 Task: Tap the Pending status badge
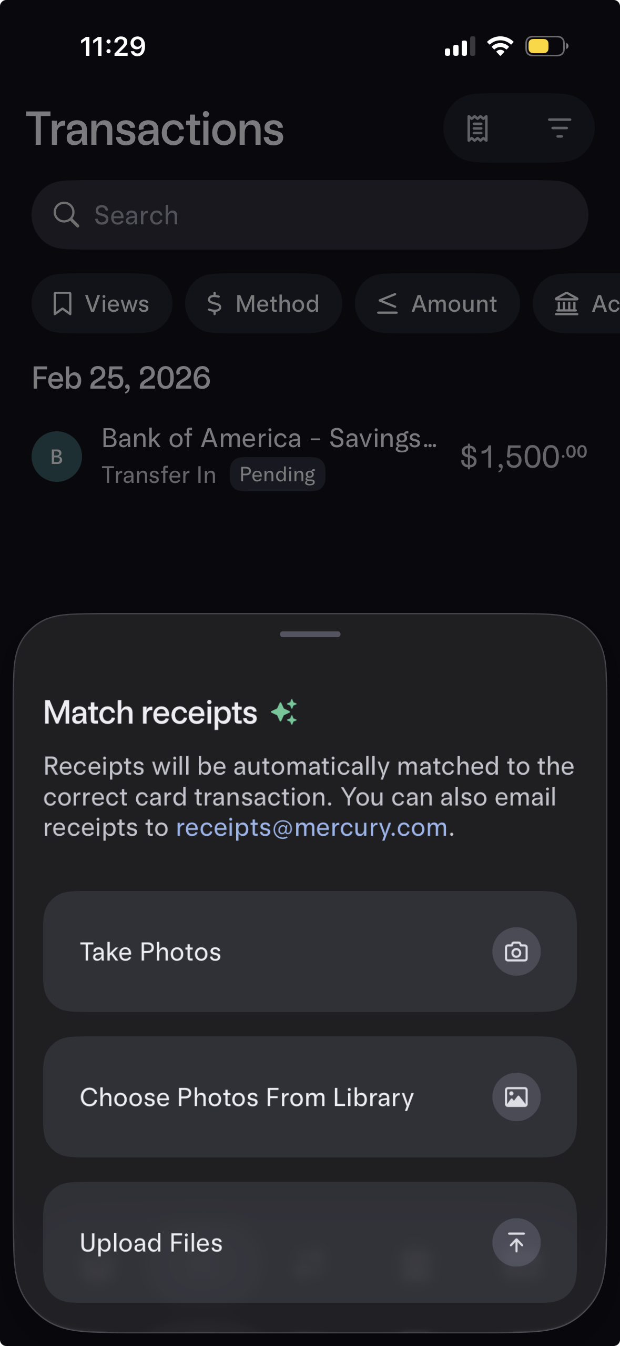277,474
